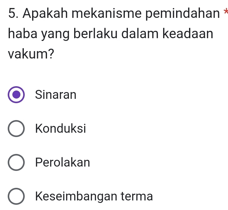228x210 pixels.
Task: Click the empty circle beside Keseimbangan terma
Action: 16,196
